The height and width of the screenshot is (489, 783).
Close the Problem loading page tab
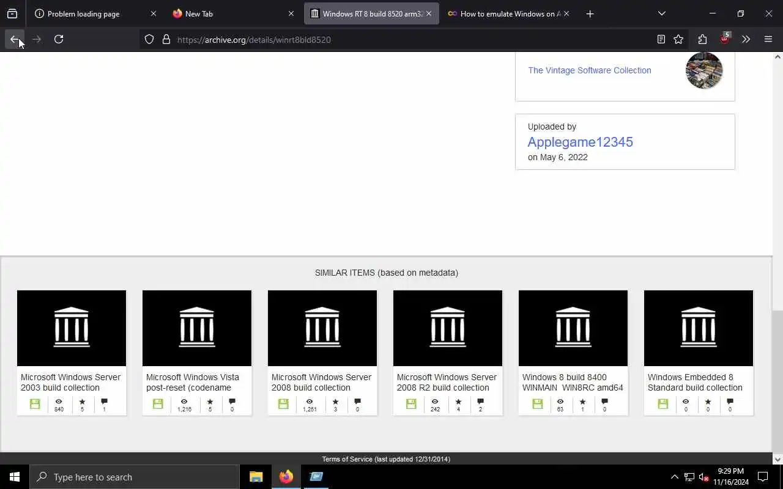pos(154,13)
